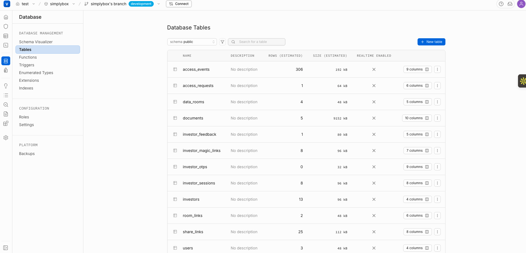Click the Search for a table field
The image size is (526, 253).
257,42
